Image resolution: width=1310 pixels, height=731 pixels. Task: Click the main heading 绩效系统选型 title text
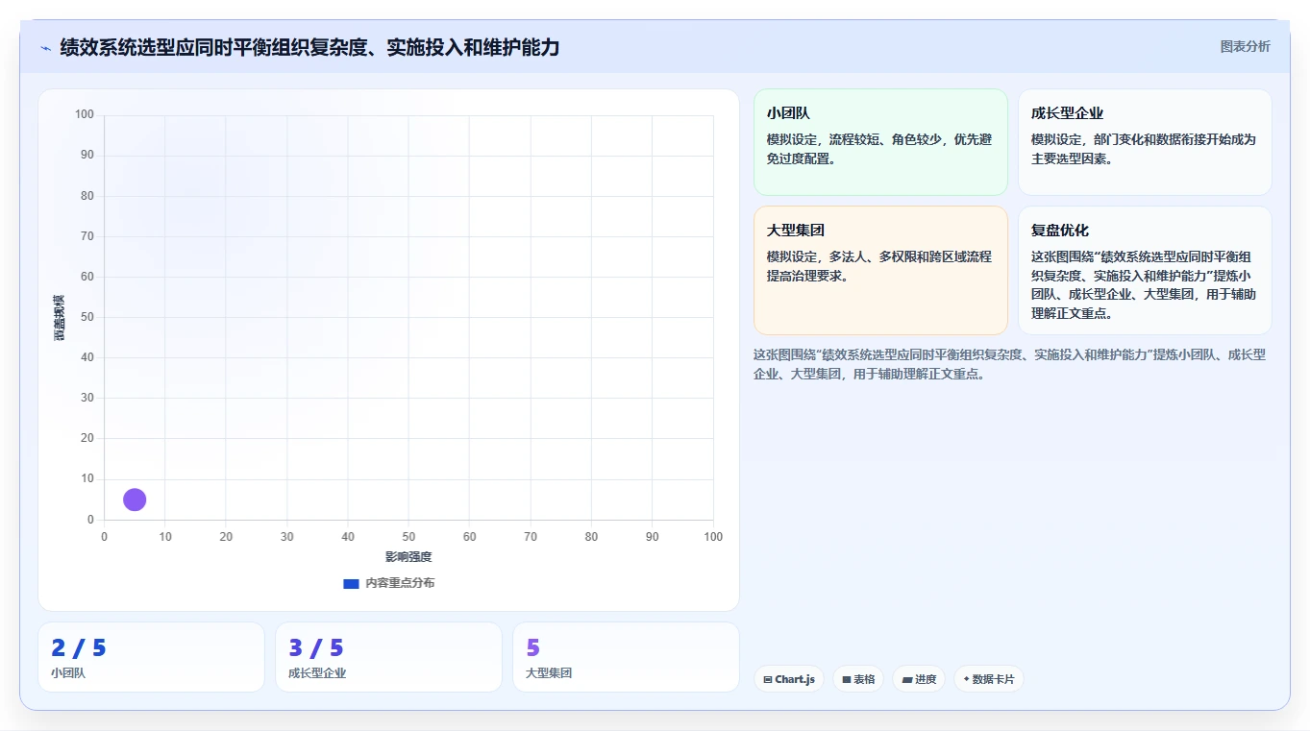click(x=309, y=47)
